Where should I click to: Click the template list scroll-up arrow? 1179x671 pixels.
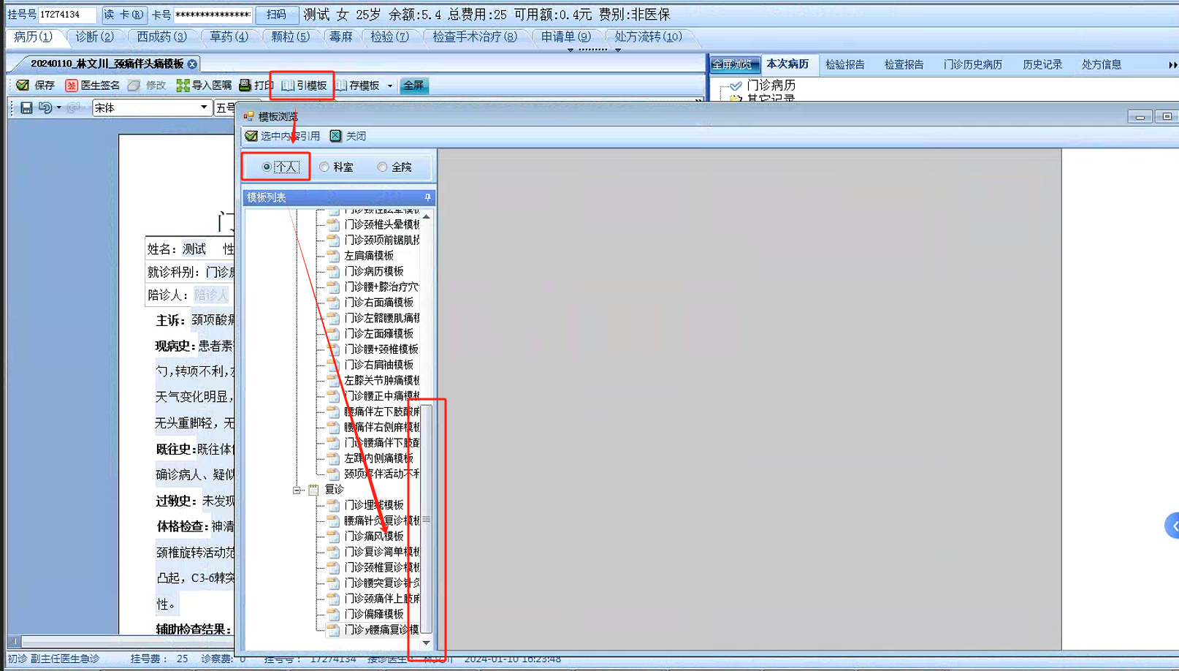tap(427, 216)
